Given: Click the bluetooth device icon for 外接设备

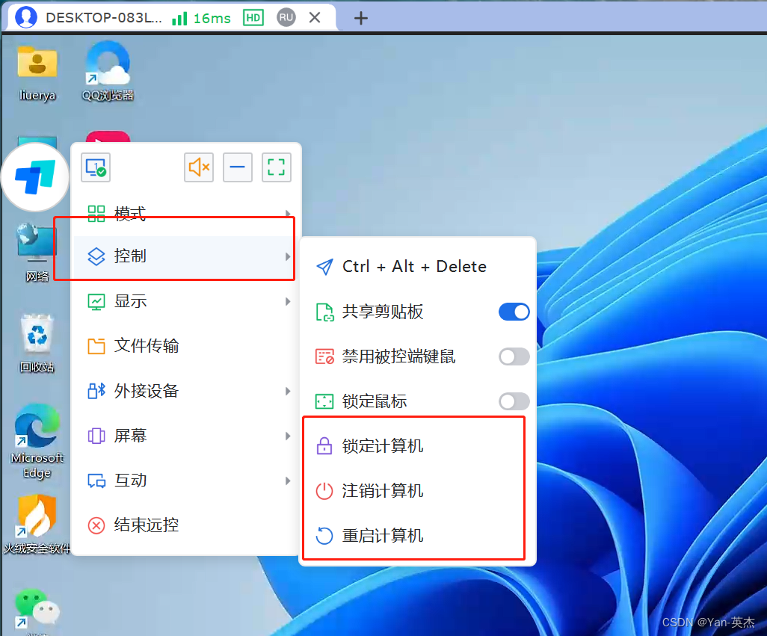Looking at the screenshot, I should click(96, 391).
